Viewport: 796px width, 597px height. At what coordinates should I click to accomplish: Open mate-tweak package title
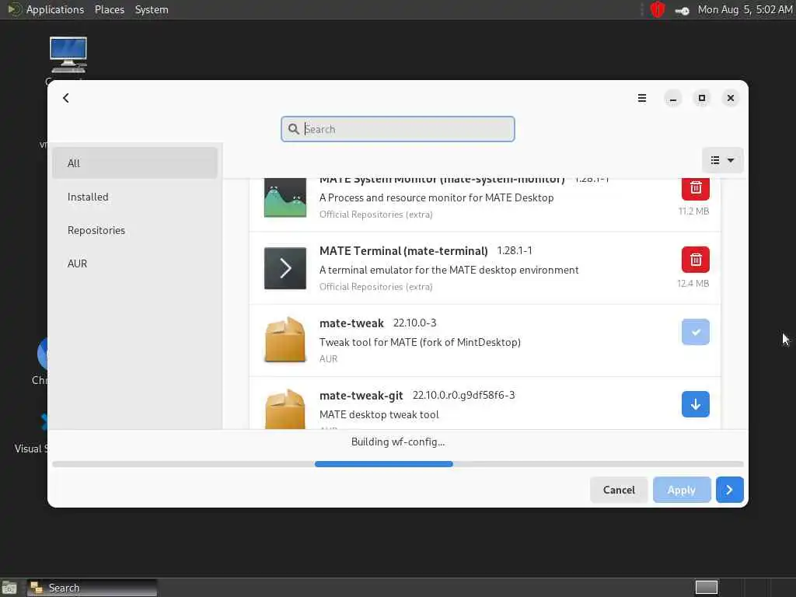click(351, 323)
